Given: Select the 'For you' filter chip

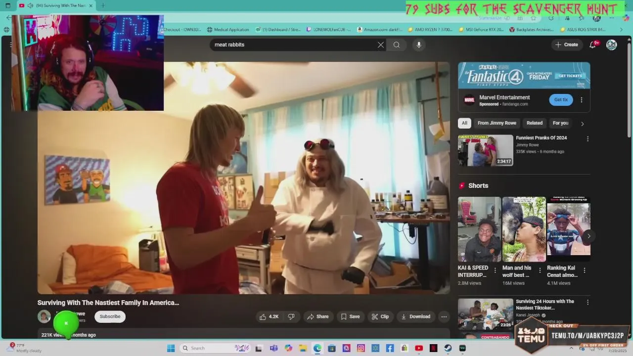Looking at the screenshot, I should (560, 123).
